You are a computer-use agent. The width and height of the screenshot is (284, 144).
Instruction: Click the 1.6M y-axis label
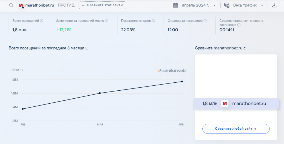[14, 93]
